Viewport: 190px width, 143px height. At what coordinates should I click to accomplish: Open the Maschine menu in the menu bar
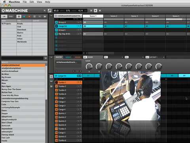pyautogui.click(x=14, y=2)
